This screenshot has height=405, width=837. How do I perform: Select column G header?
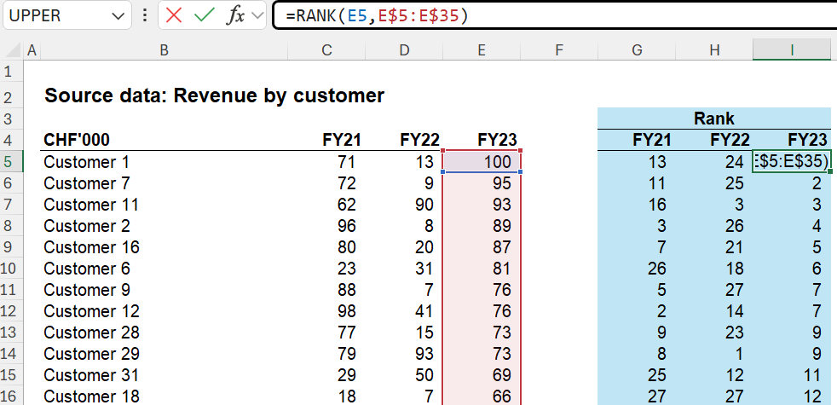pos(637,50)
